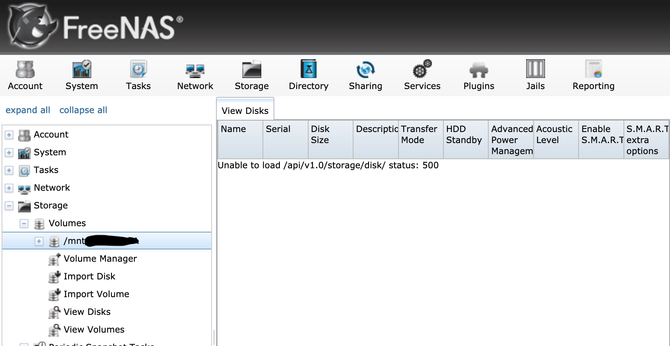Click the Import Disk icon
Screen dimensions: 670x346
[54, 277]
